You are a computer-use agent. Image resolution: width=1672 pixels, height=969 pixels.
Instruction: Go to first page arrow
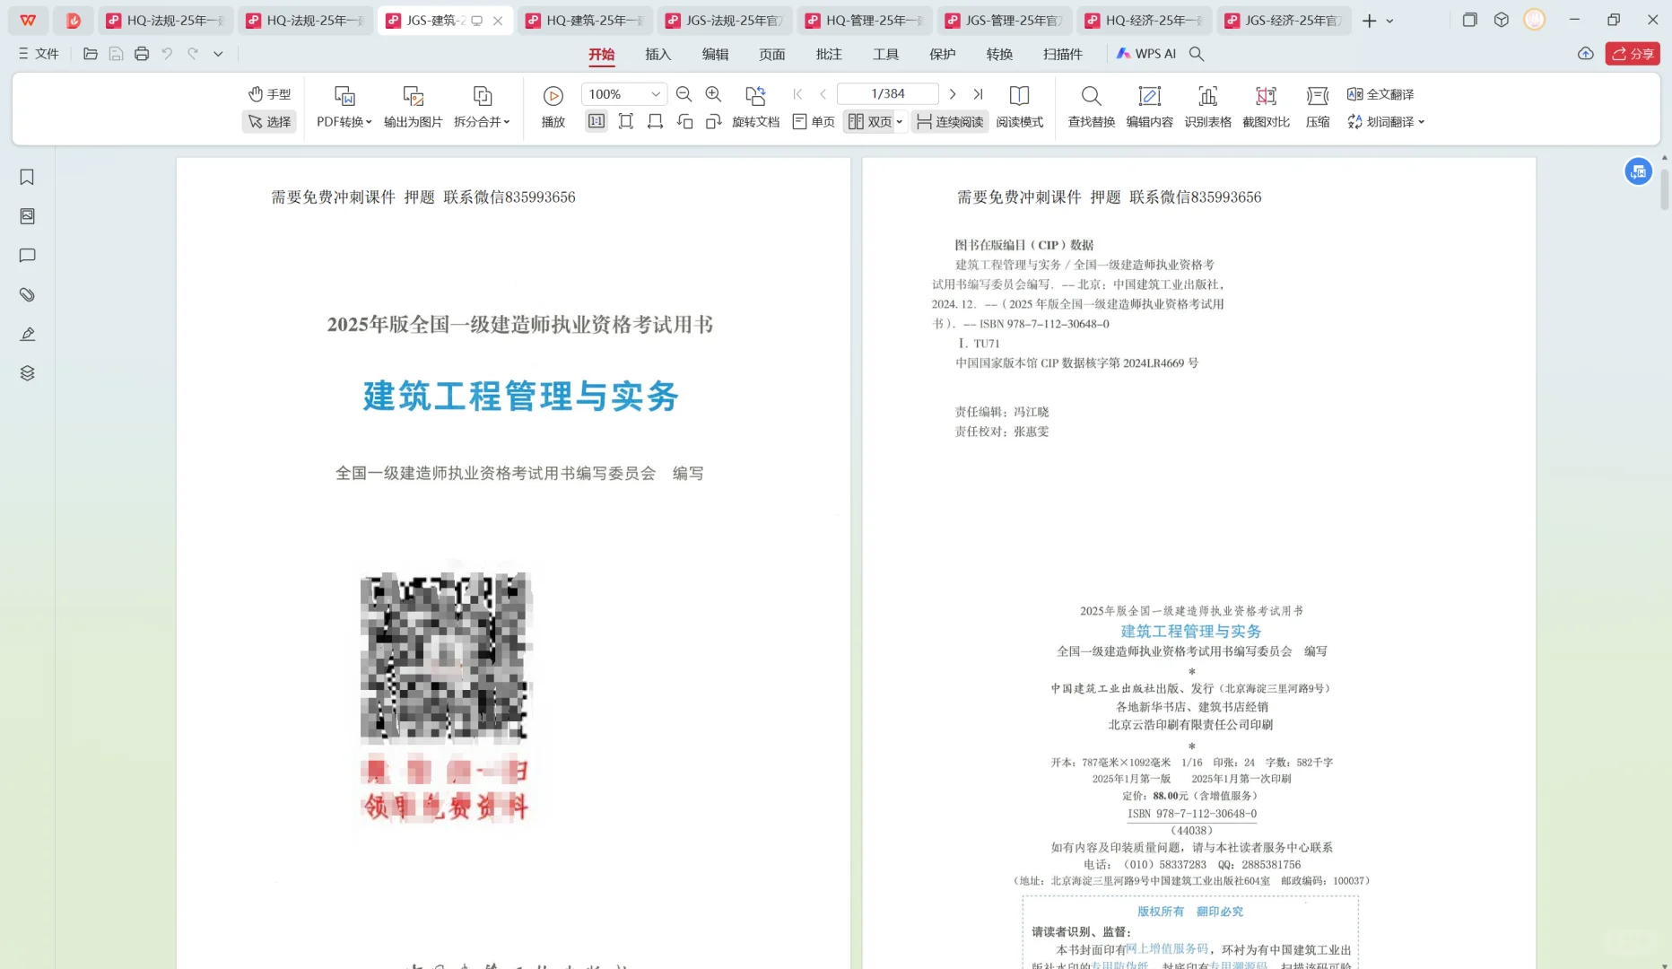tap(797, 94)
